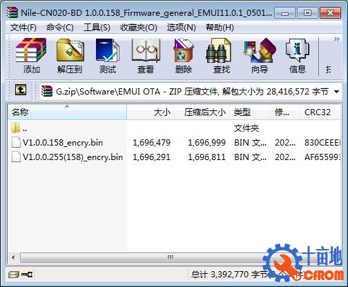This screenshot has height=287, width=348.
Task: Open the 查找 (Find) binoculars tool
Action: point(222,56)
